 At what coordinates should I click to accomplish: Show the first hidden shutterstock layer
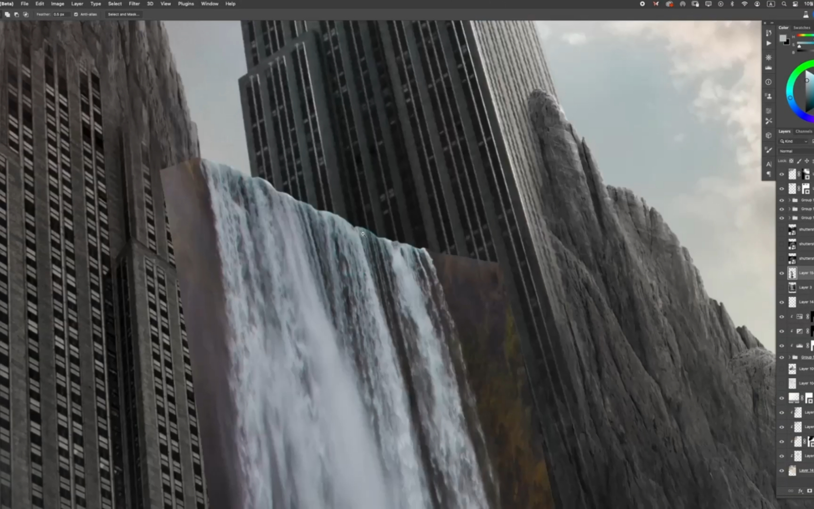(782, 230)
